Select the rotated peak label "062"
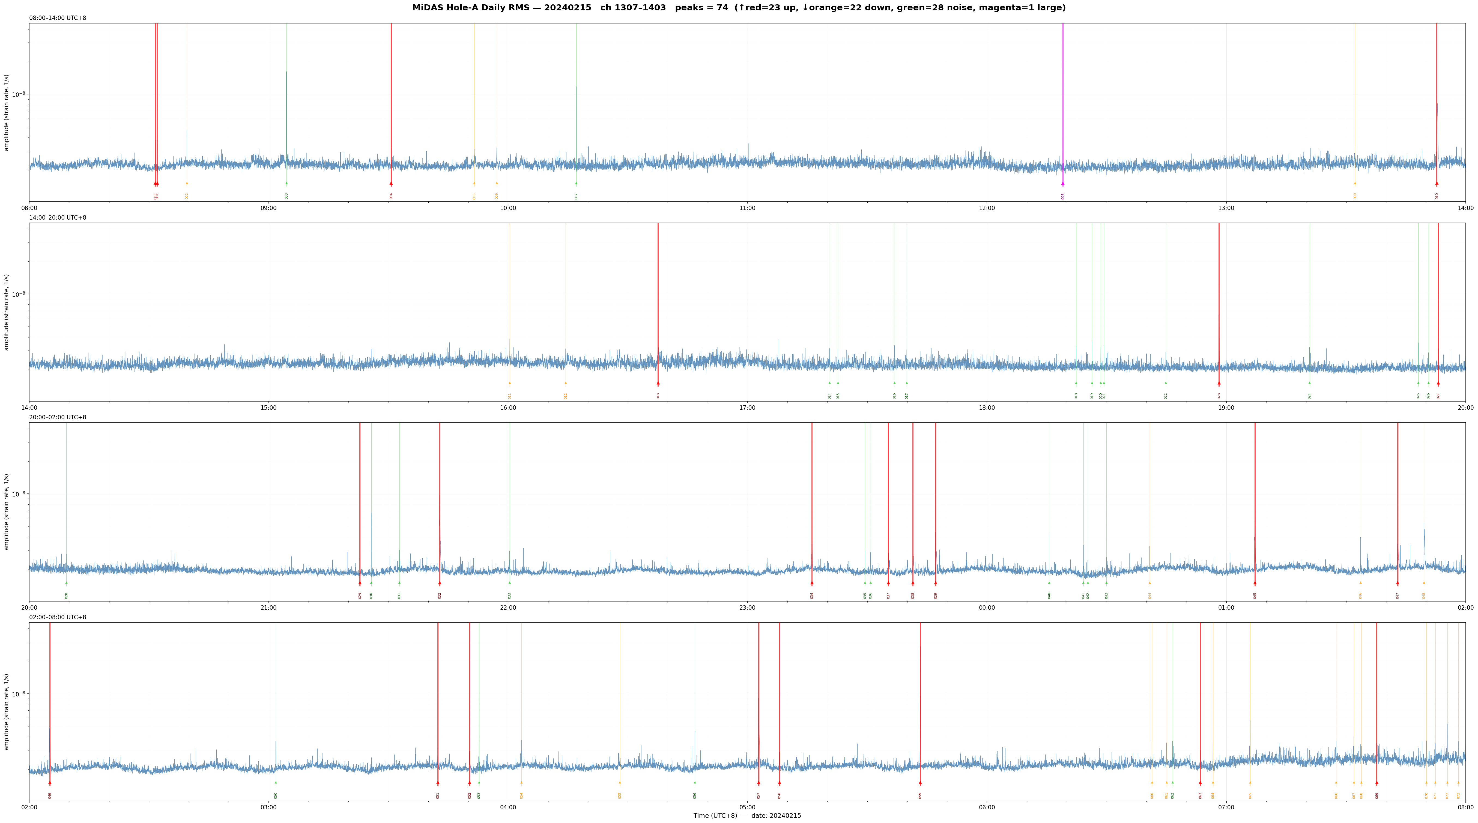This screenshot has width=1478, height=823. [1173, 795]
